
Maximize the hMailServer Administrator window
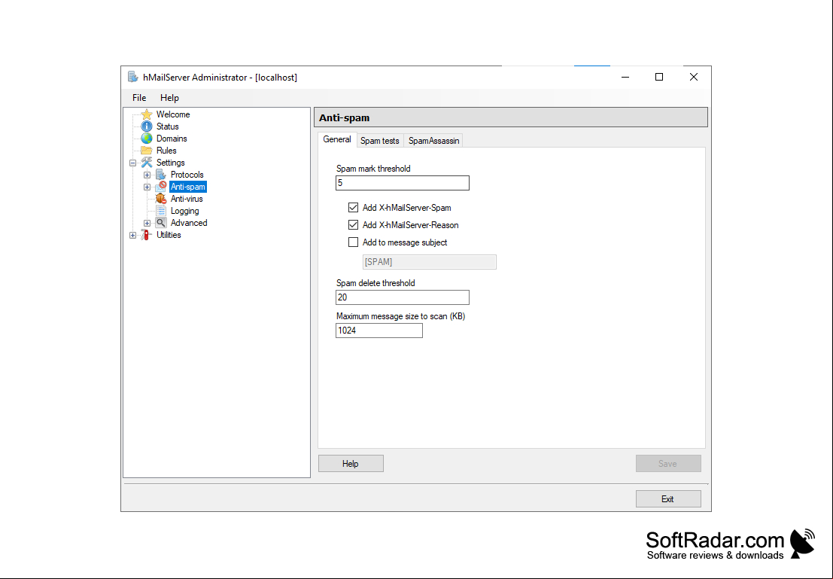pyautogui.click(x=659, y=77)
